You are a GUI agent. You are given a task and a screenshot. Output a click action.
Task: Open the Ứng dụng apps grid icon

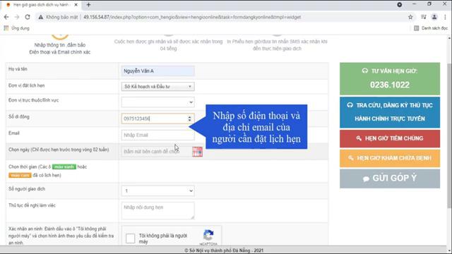tap(6, 28)
